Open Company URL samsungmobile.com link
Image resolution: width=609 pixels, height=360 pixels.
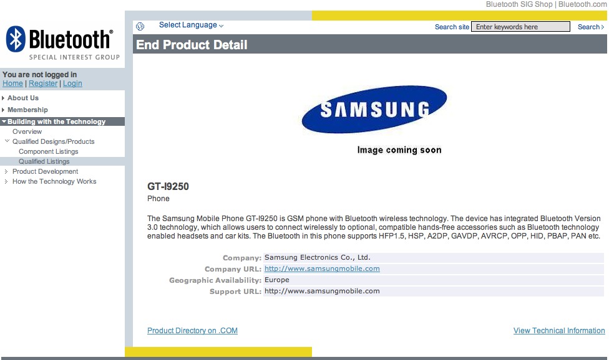tap(322, 268)
